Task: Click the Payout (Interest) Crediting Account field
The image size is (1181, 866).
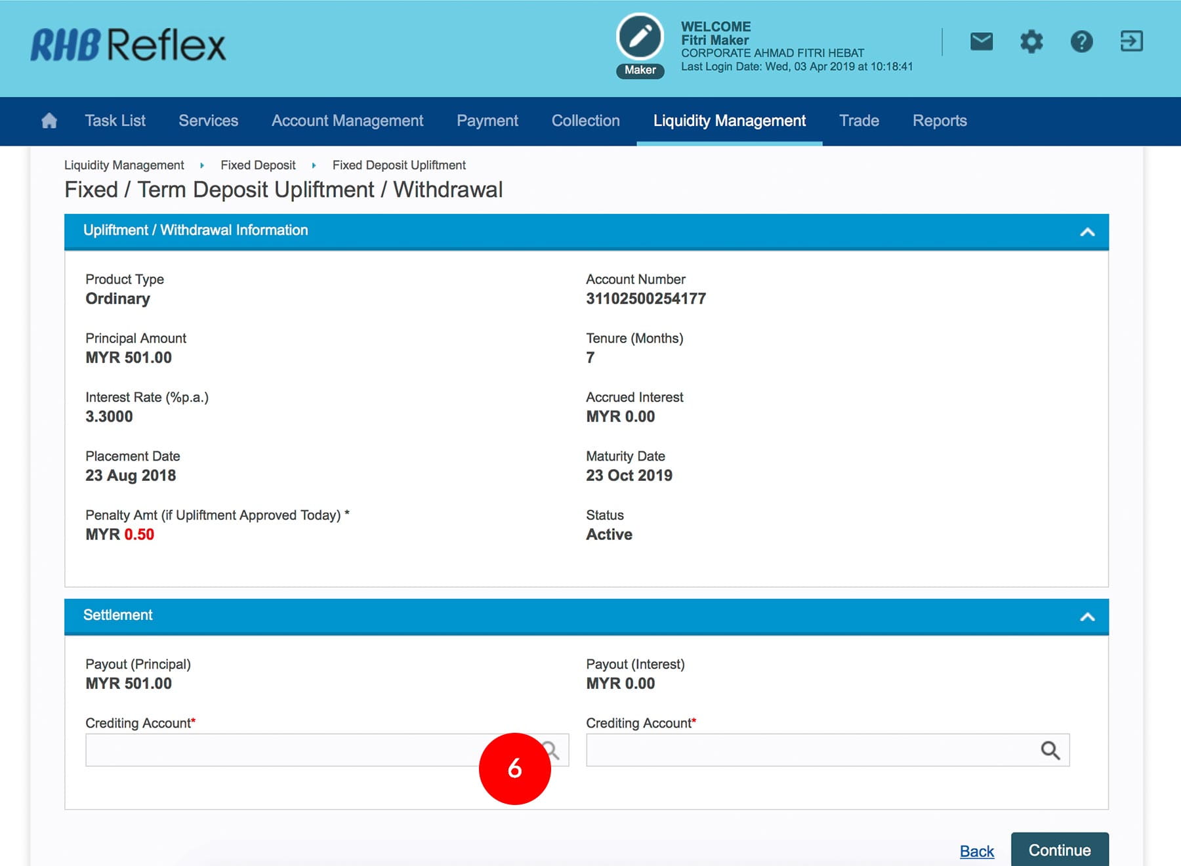Action: [807, 750]
